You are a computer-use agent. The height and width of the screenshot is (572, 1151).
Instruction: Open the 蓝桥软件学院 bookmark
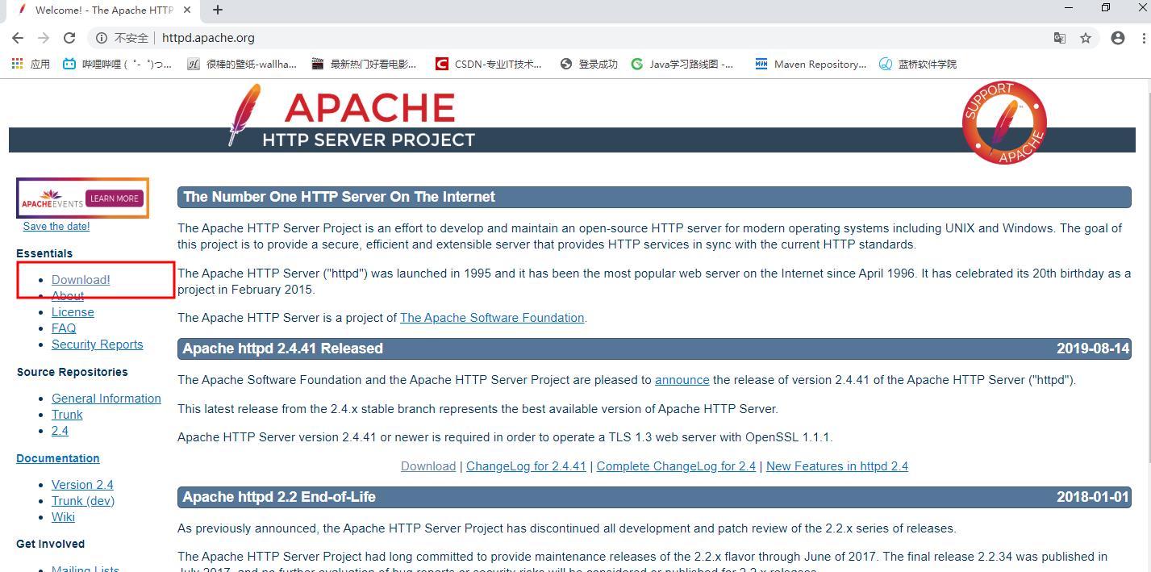click(x=919, y=64)
